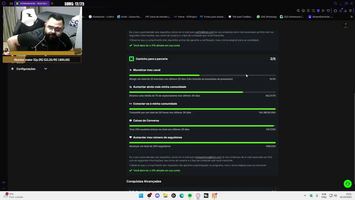Open the Email – Quaze Na... bookmark

click(x=129, y=17)
